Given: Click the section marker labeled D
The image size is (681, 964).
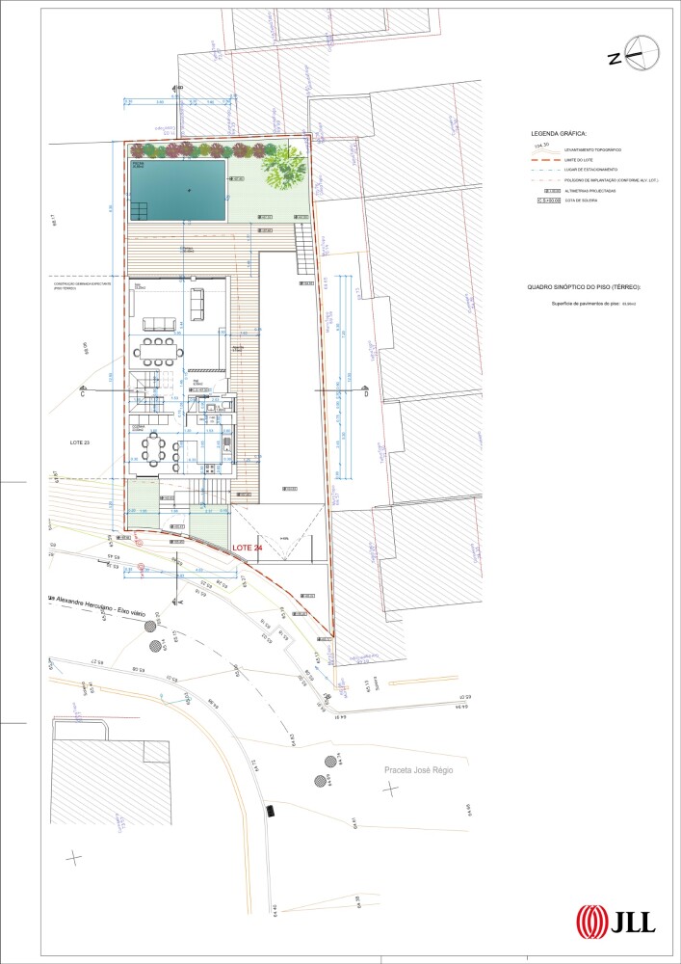Looking at the screenshot, I should pyautogui.click(x=365, y=393).
